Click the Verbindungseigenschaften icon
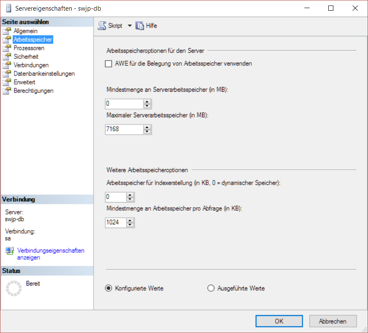368x333 pixels. tap(9, 251)
